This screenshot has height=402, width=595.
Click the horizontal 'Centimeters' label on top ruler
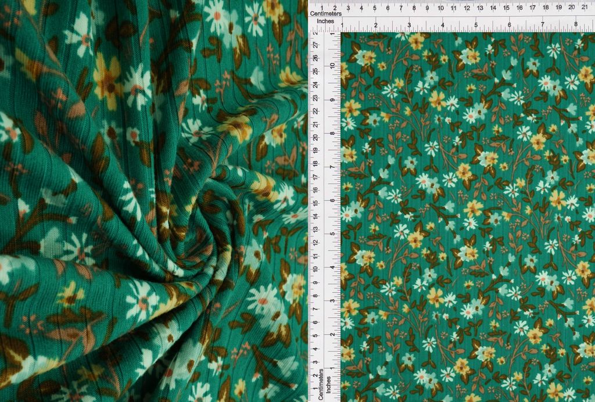click(325, 14)
